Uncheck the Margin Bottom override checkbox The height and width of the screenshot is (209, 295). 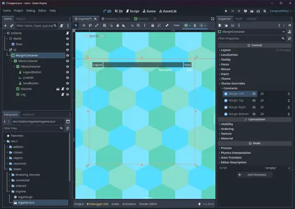point(226,114)
